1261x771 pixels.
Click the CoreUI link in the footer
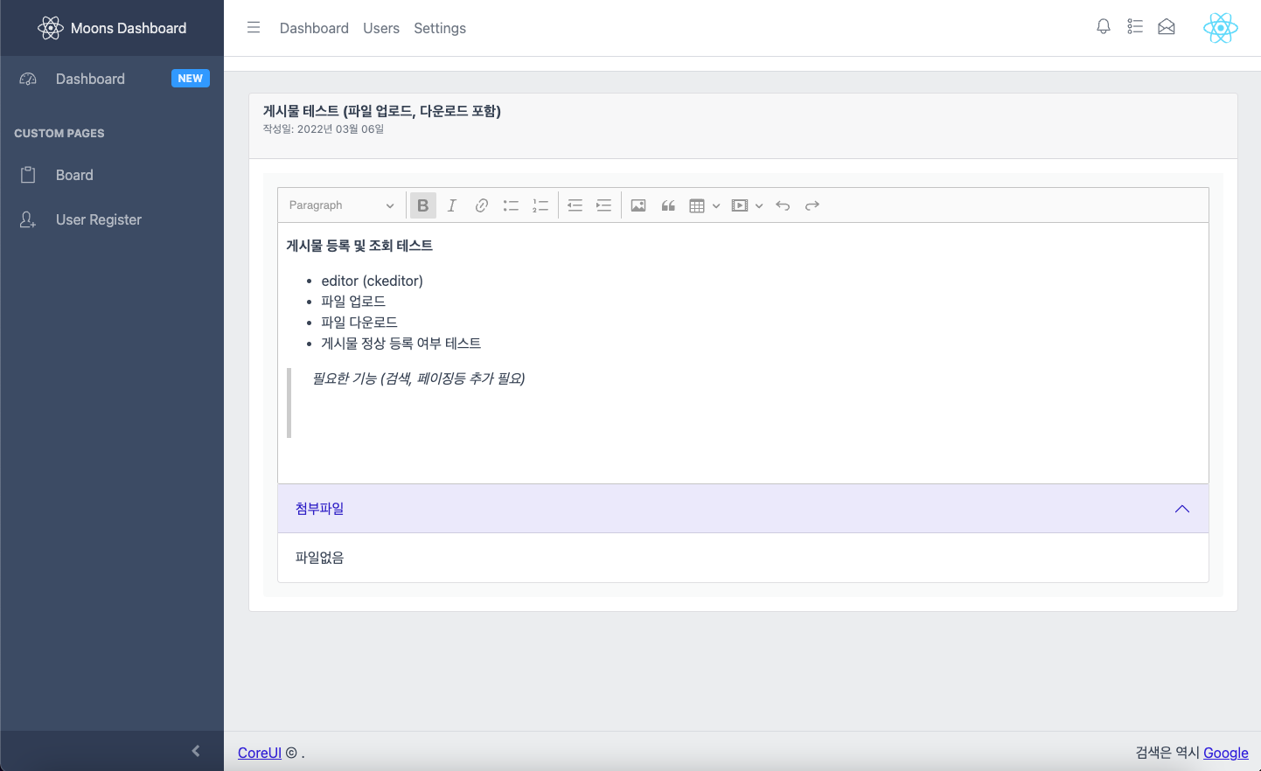click(x=259, y=753)
